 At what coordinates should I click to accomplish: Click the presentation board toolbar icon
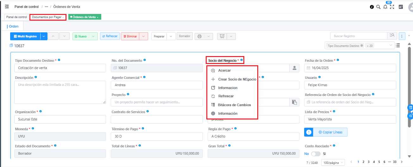[222, 36]
